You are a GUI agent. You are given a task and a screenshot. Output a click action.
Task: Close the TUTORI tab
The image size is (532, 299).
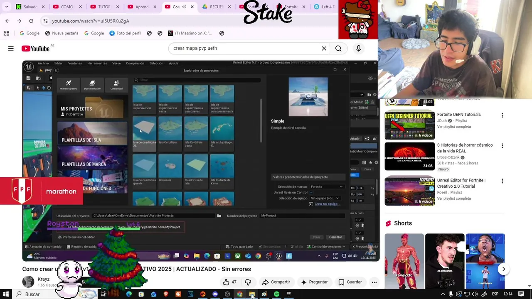point(118,7)
